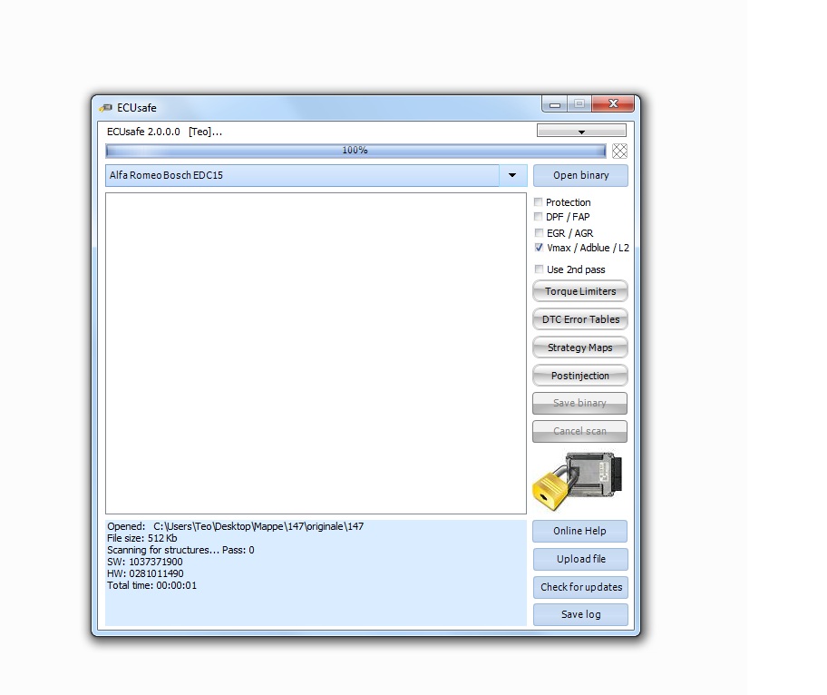Viewport: 827px width, 695px height.
Task: Click the Opened file path line
Action: [235, 526]
